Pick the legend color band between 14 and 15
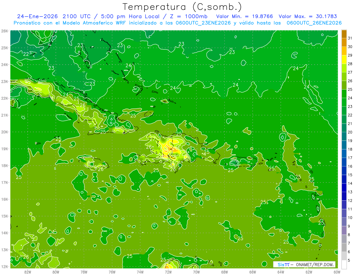The image size is (358, 276). coord(344,179)
